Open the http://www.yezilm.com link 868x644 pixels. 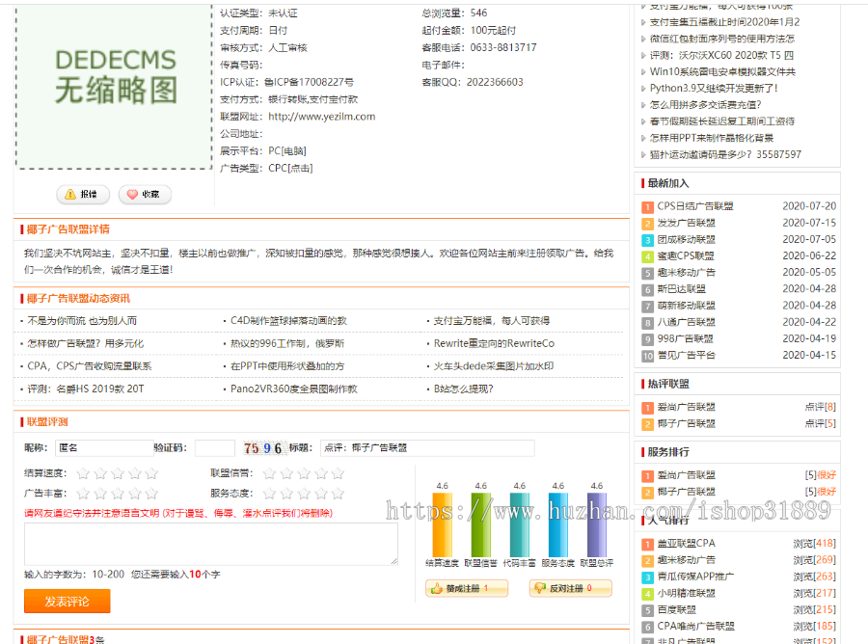point(321,117)
